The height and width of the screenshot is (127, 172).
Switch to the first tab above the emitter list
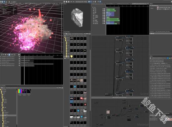point(98,4)
